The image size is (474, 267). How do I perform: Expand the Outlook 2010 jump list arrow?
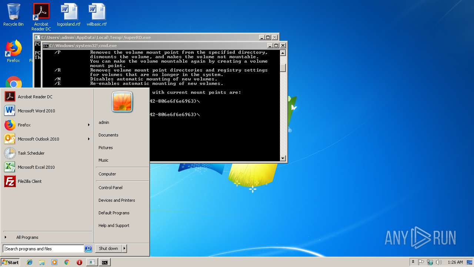point(89,139)
